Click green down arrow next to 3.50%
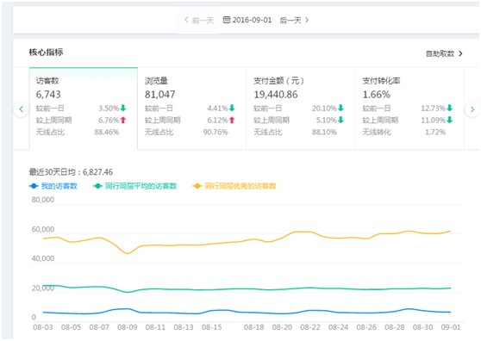 pyautogui.click(x=123, y=108)
